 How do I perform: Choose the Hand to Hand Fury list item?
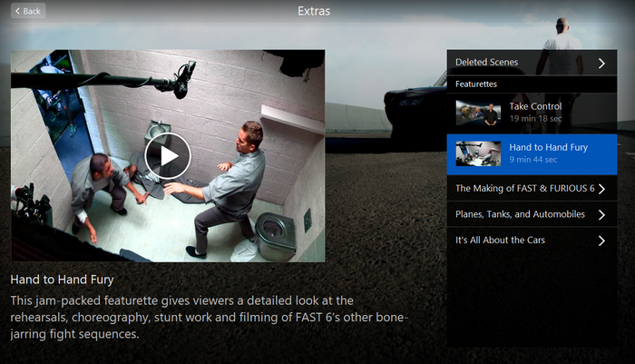click(x=532, y=154)
